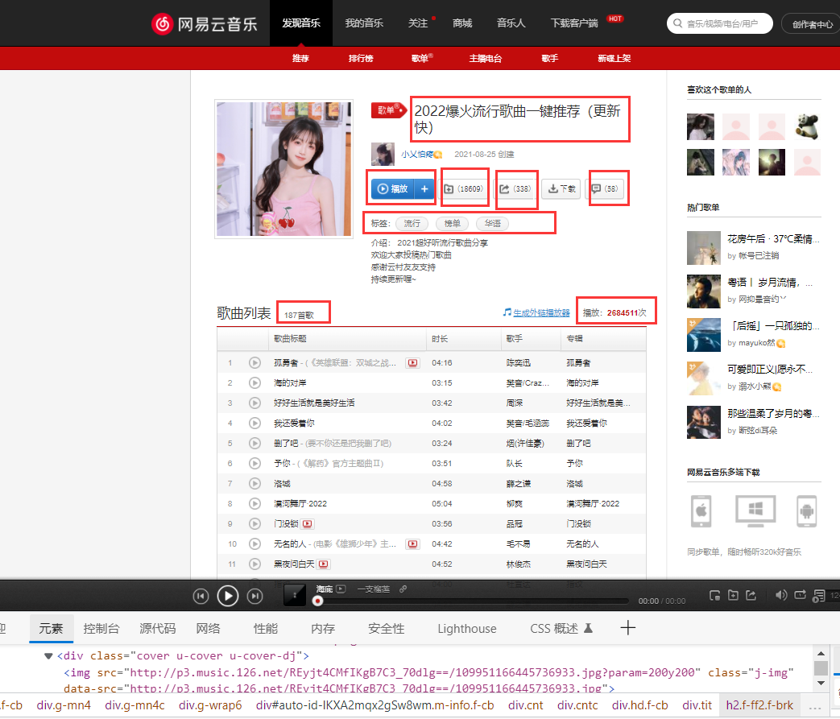The height and width of the screenshot is (719, 840).
Task: Click the collect button showing 18609
Action: [464, 188]
